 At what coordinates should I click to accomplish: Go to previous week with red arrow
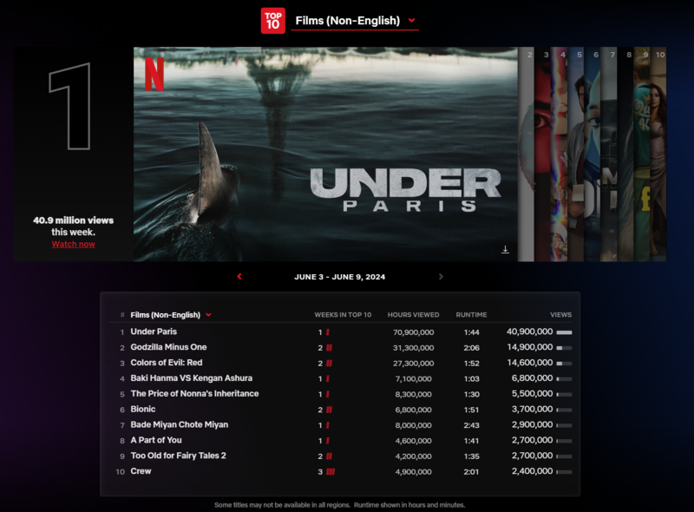pyautogui.click(x=239, y=276)
